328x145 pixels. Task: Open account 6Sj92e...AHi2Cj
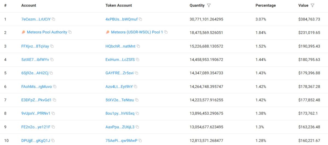pos(35,73)
